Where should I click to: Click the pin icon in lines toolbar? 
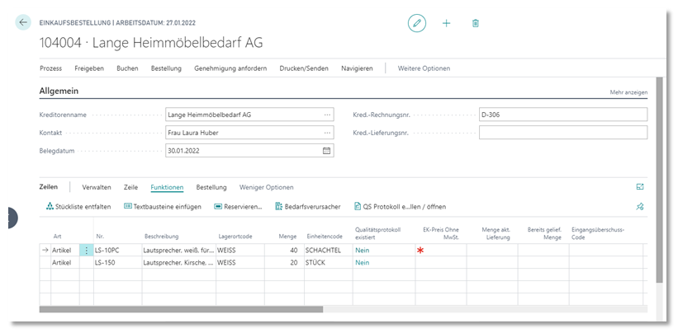[640, 207]
